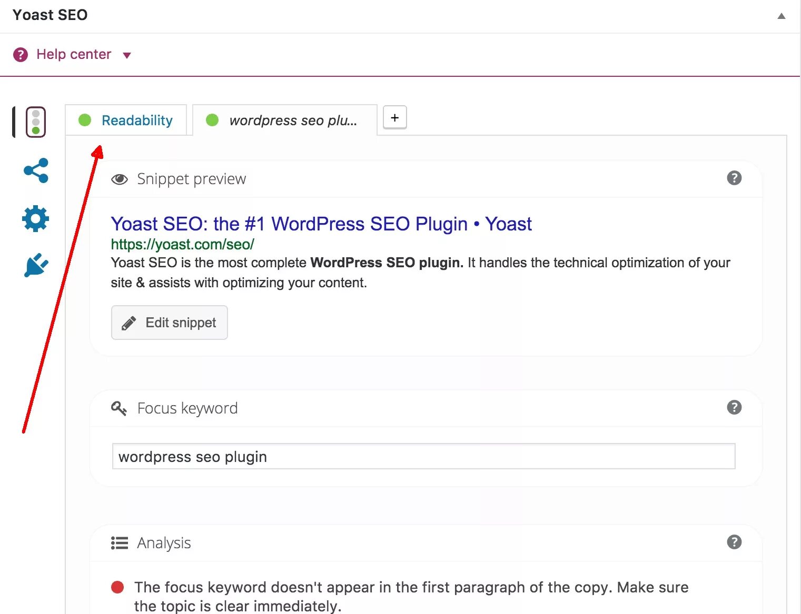This screenshot has height=614, width=801.
Task: Click the list icon beside Analysis
Action: (120, 543)
